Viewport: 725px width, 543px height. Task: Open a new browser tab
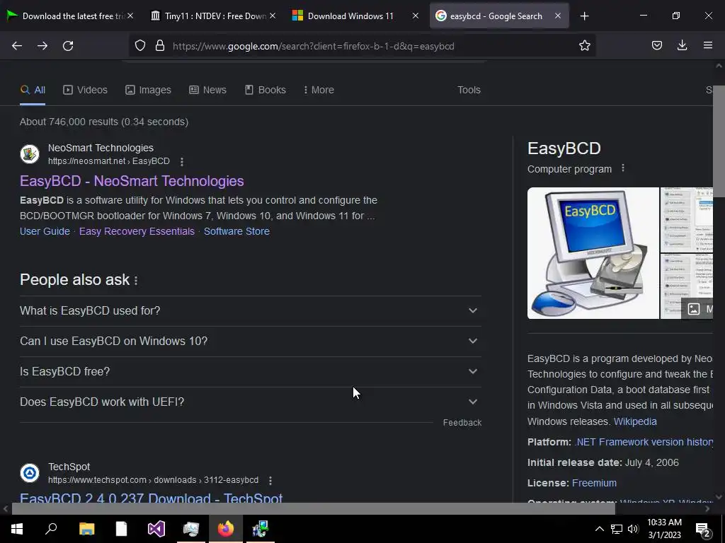coord(584,16)
